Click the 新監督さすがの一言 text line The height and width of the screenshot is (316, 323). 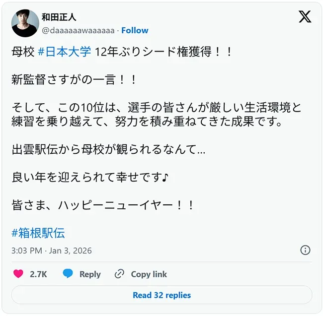(x=74, y=80)
